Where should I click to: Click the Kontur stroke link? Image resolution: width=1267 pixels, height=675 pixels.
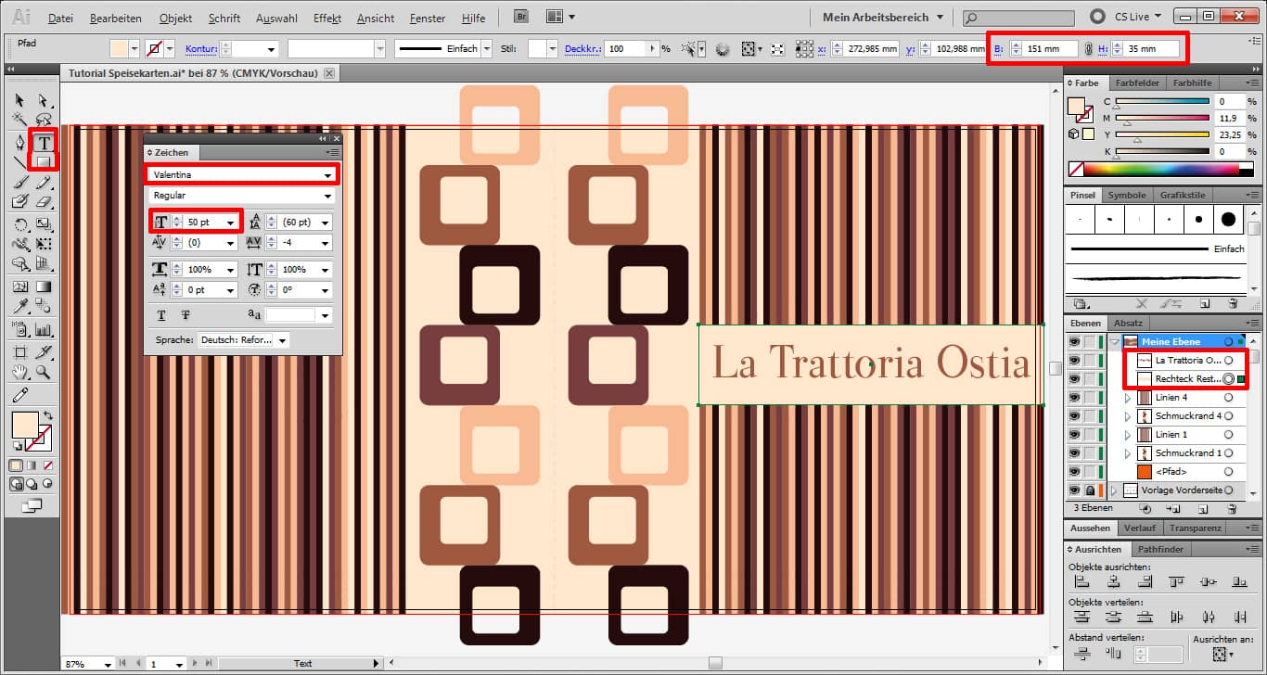click(x=201, y=49)
